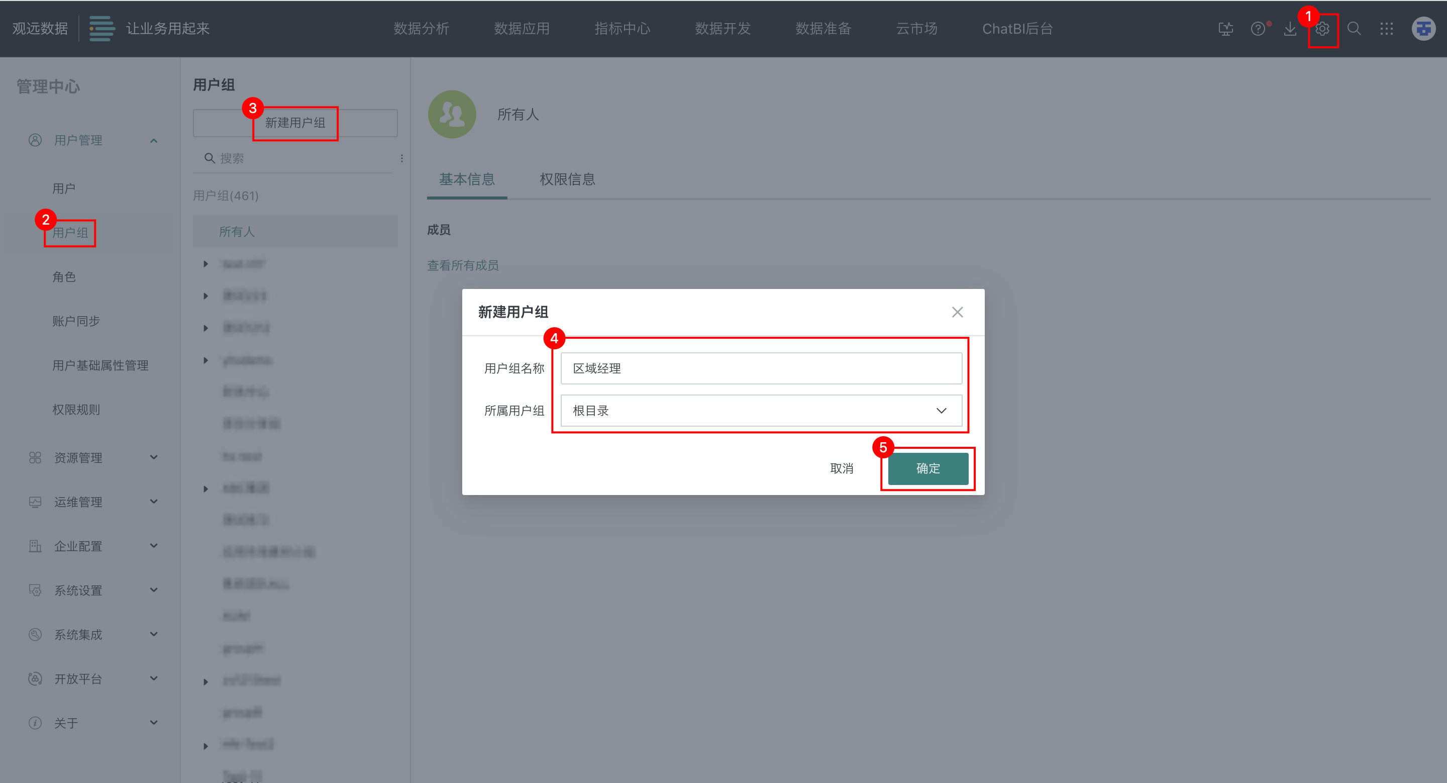Click 取消 to cancel the dialog
This screenshot has height=783, width=1447.
[842, 468]
